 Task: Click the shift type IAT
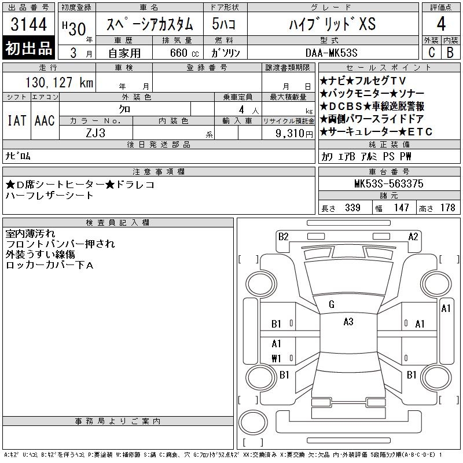(17, 121)
